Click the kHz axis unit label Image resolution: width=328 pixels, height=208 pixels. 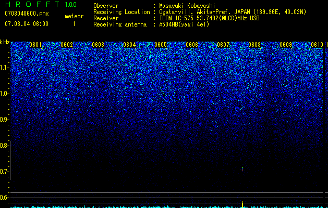coord(5,42)
